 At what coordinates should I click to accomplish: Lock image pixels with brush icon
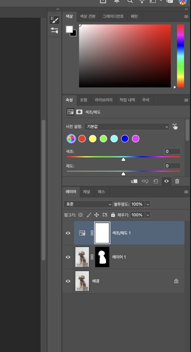coord(88,215)
